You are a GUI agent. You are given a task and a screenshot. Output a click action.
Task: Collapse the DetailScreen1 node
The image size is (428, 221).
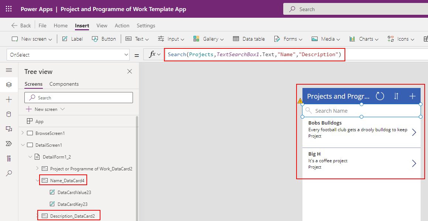coord(23,145)
